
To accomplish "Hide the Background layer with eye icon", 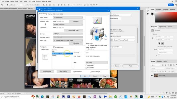I will [152, 75].
